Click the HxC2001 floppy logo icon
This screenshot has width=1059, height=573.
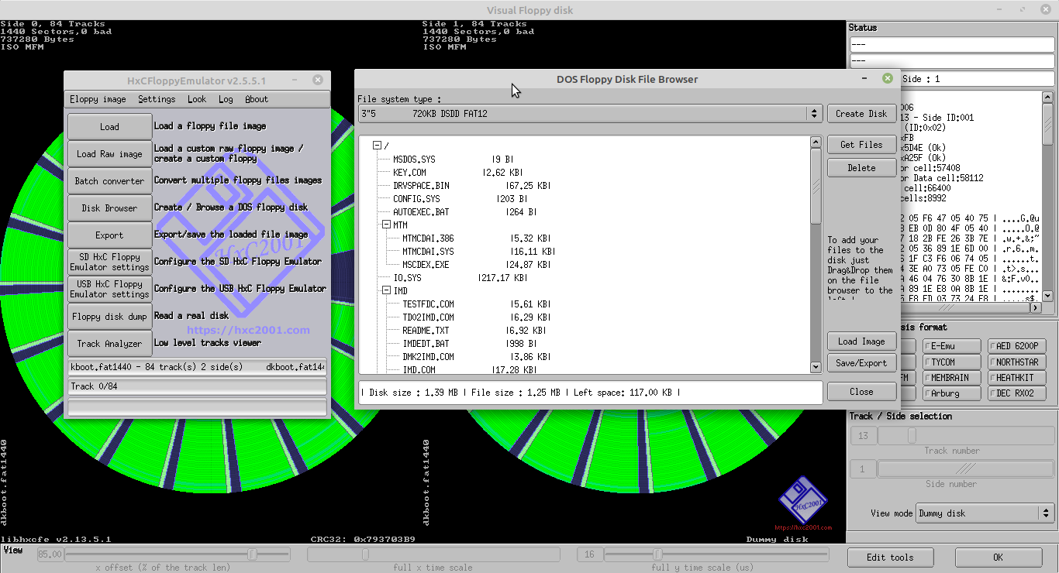pyautogui.click(x=803, y=500)
